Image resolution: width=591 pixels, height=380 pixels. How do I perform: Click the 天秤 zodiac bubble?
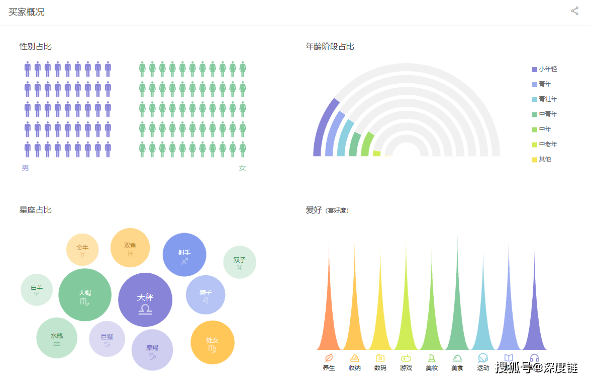(145, 300)
